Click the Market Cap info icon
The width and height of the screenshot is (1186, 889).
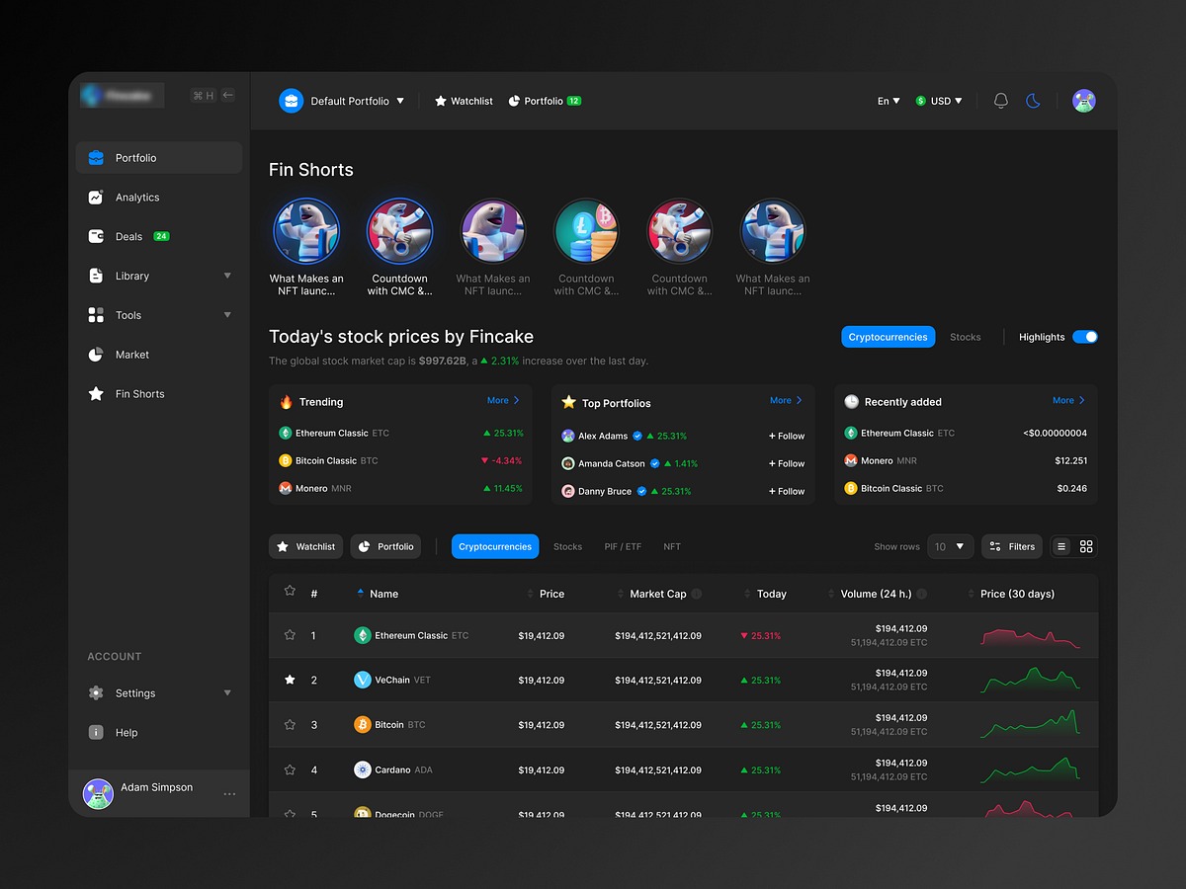click(697, 594)
